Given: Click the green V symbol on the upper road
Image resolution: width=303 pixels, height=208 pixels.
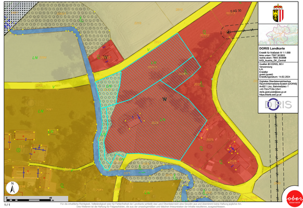Looking at the screenshot, I should point(148,50).
